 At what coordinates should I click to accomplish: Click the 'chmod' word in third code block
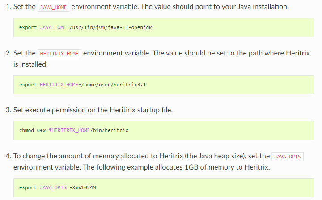[26, 130]
